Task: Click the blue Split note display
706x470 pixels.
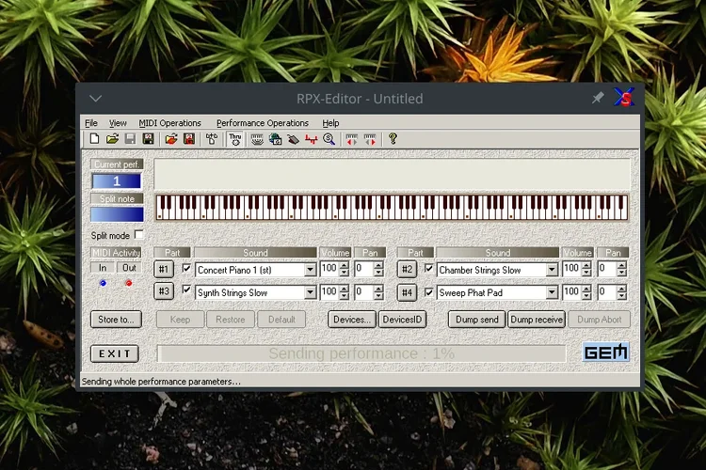Action: coord(117,214)
